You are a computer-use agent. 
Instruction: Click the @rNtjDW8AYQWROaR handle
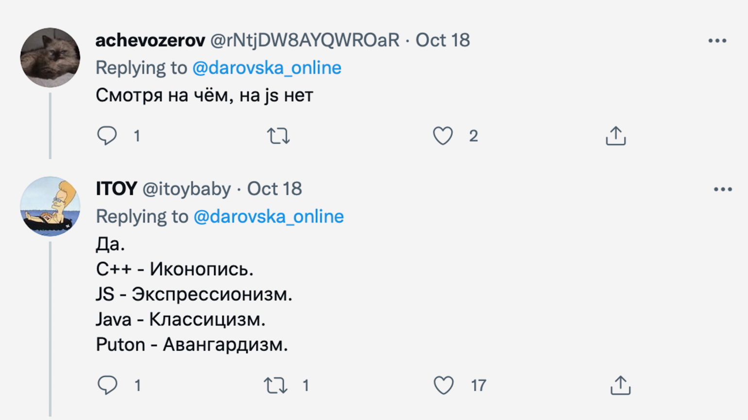click(305, 40)
